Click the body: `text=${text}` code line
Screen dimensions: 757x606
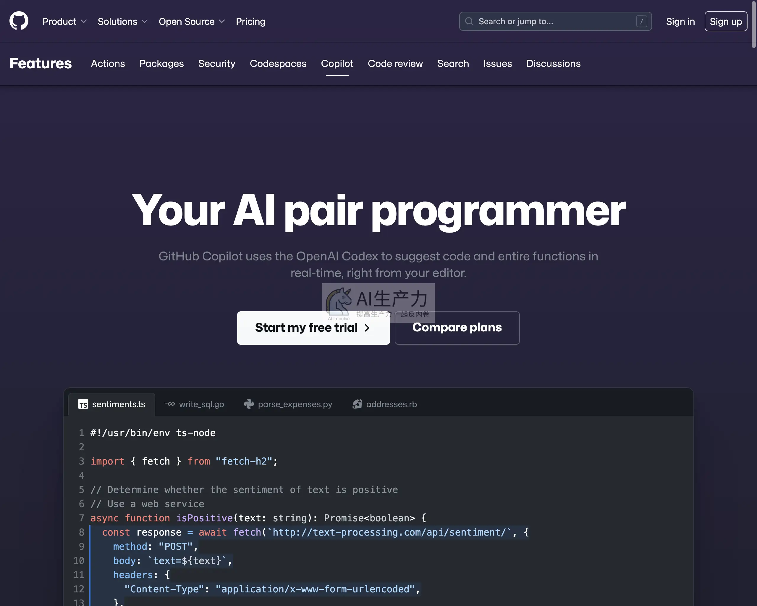coord(172,561)
